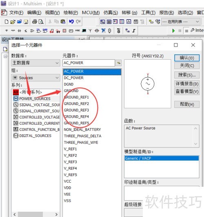Place CMOS component icon
Image resolution: width=204 pixels, height=217 pixels.
tap(45, 31)
